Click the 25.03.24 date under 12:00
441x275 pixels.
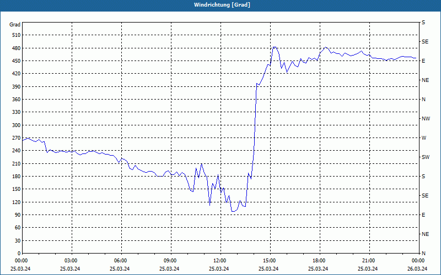click(x=219, y=269)
